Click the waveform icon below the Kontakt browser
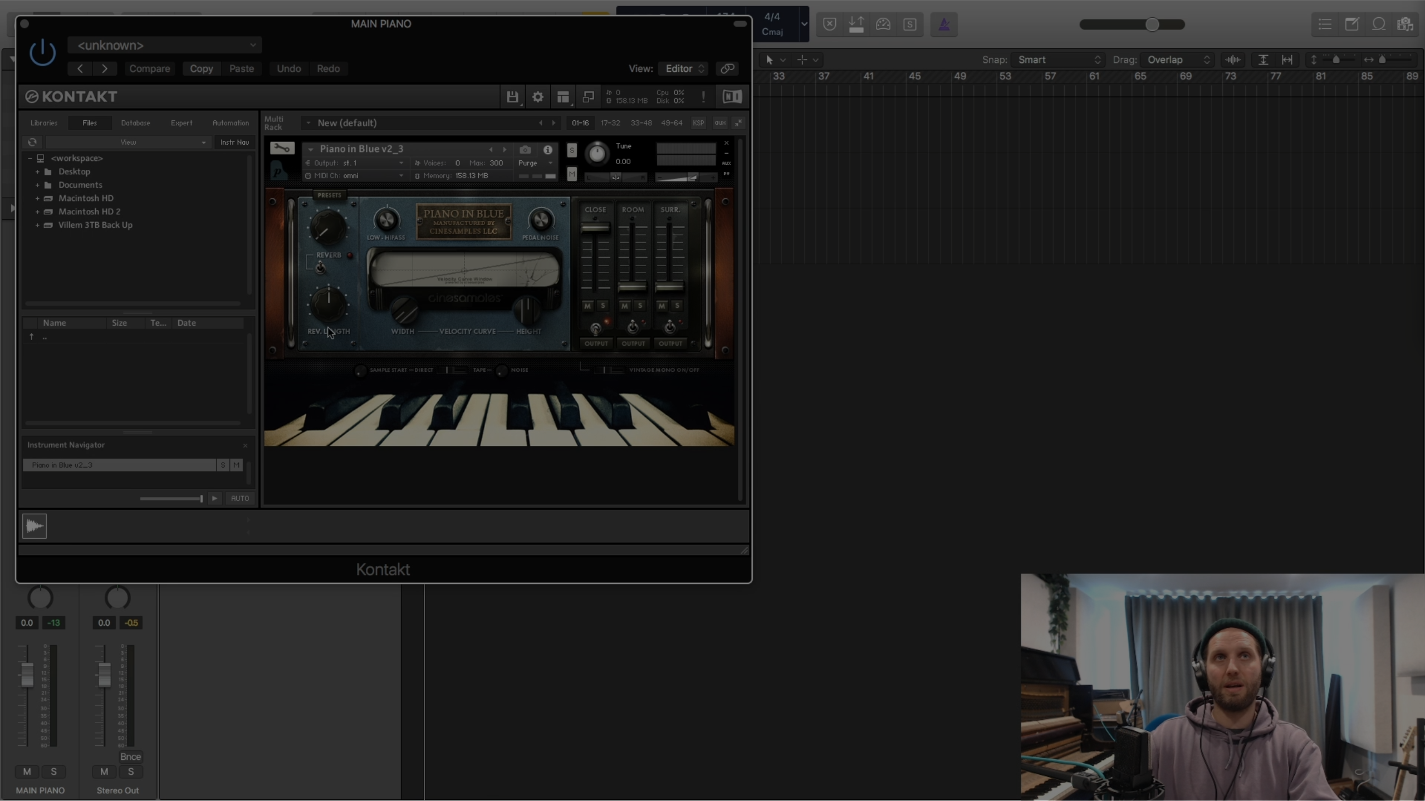The width and height of the screenshot is (1425, 801). 35,526
